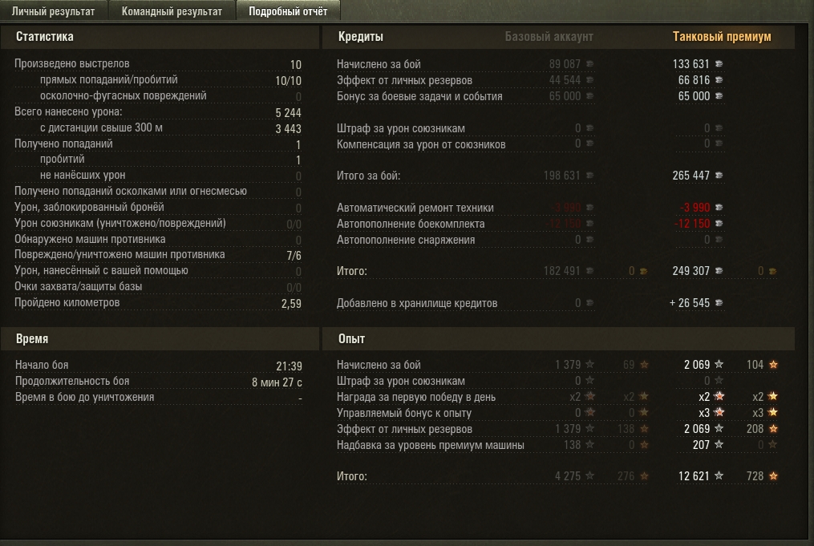Click the red star beside bright white x3 multiplier
The height and width of the screenshot is (546, 814).
coord(719,412)
